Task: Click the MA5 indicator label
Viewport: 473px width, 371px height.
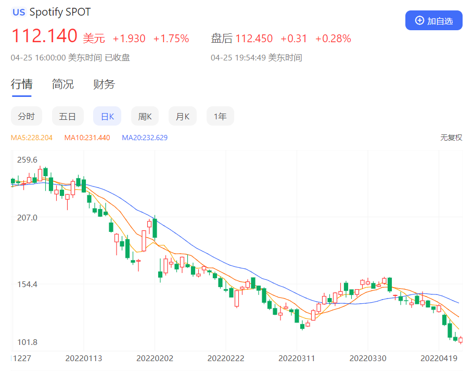Action: coord(32,138)
